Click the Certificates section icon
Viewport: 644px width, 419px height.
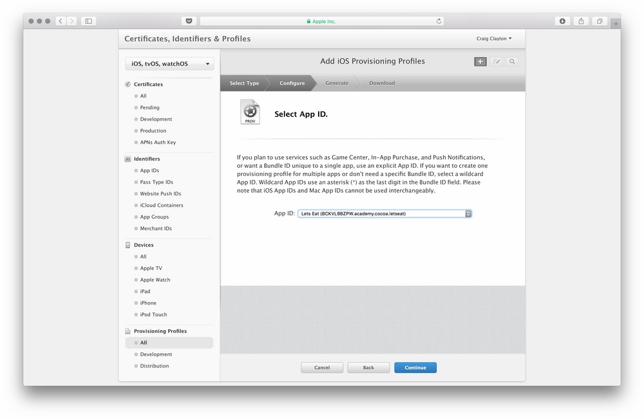point(128,84)
